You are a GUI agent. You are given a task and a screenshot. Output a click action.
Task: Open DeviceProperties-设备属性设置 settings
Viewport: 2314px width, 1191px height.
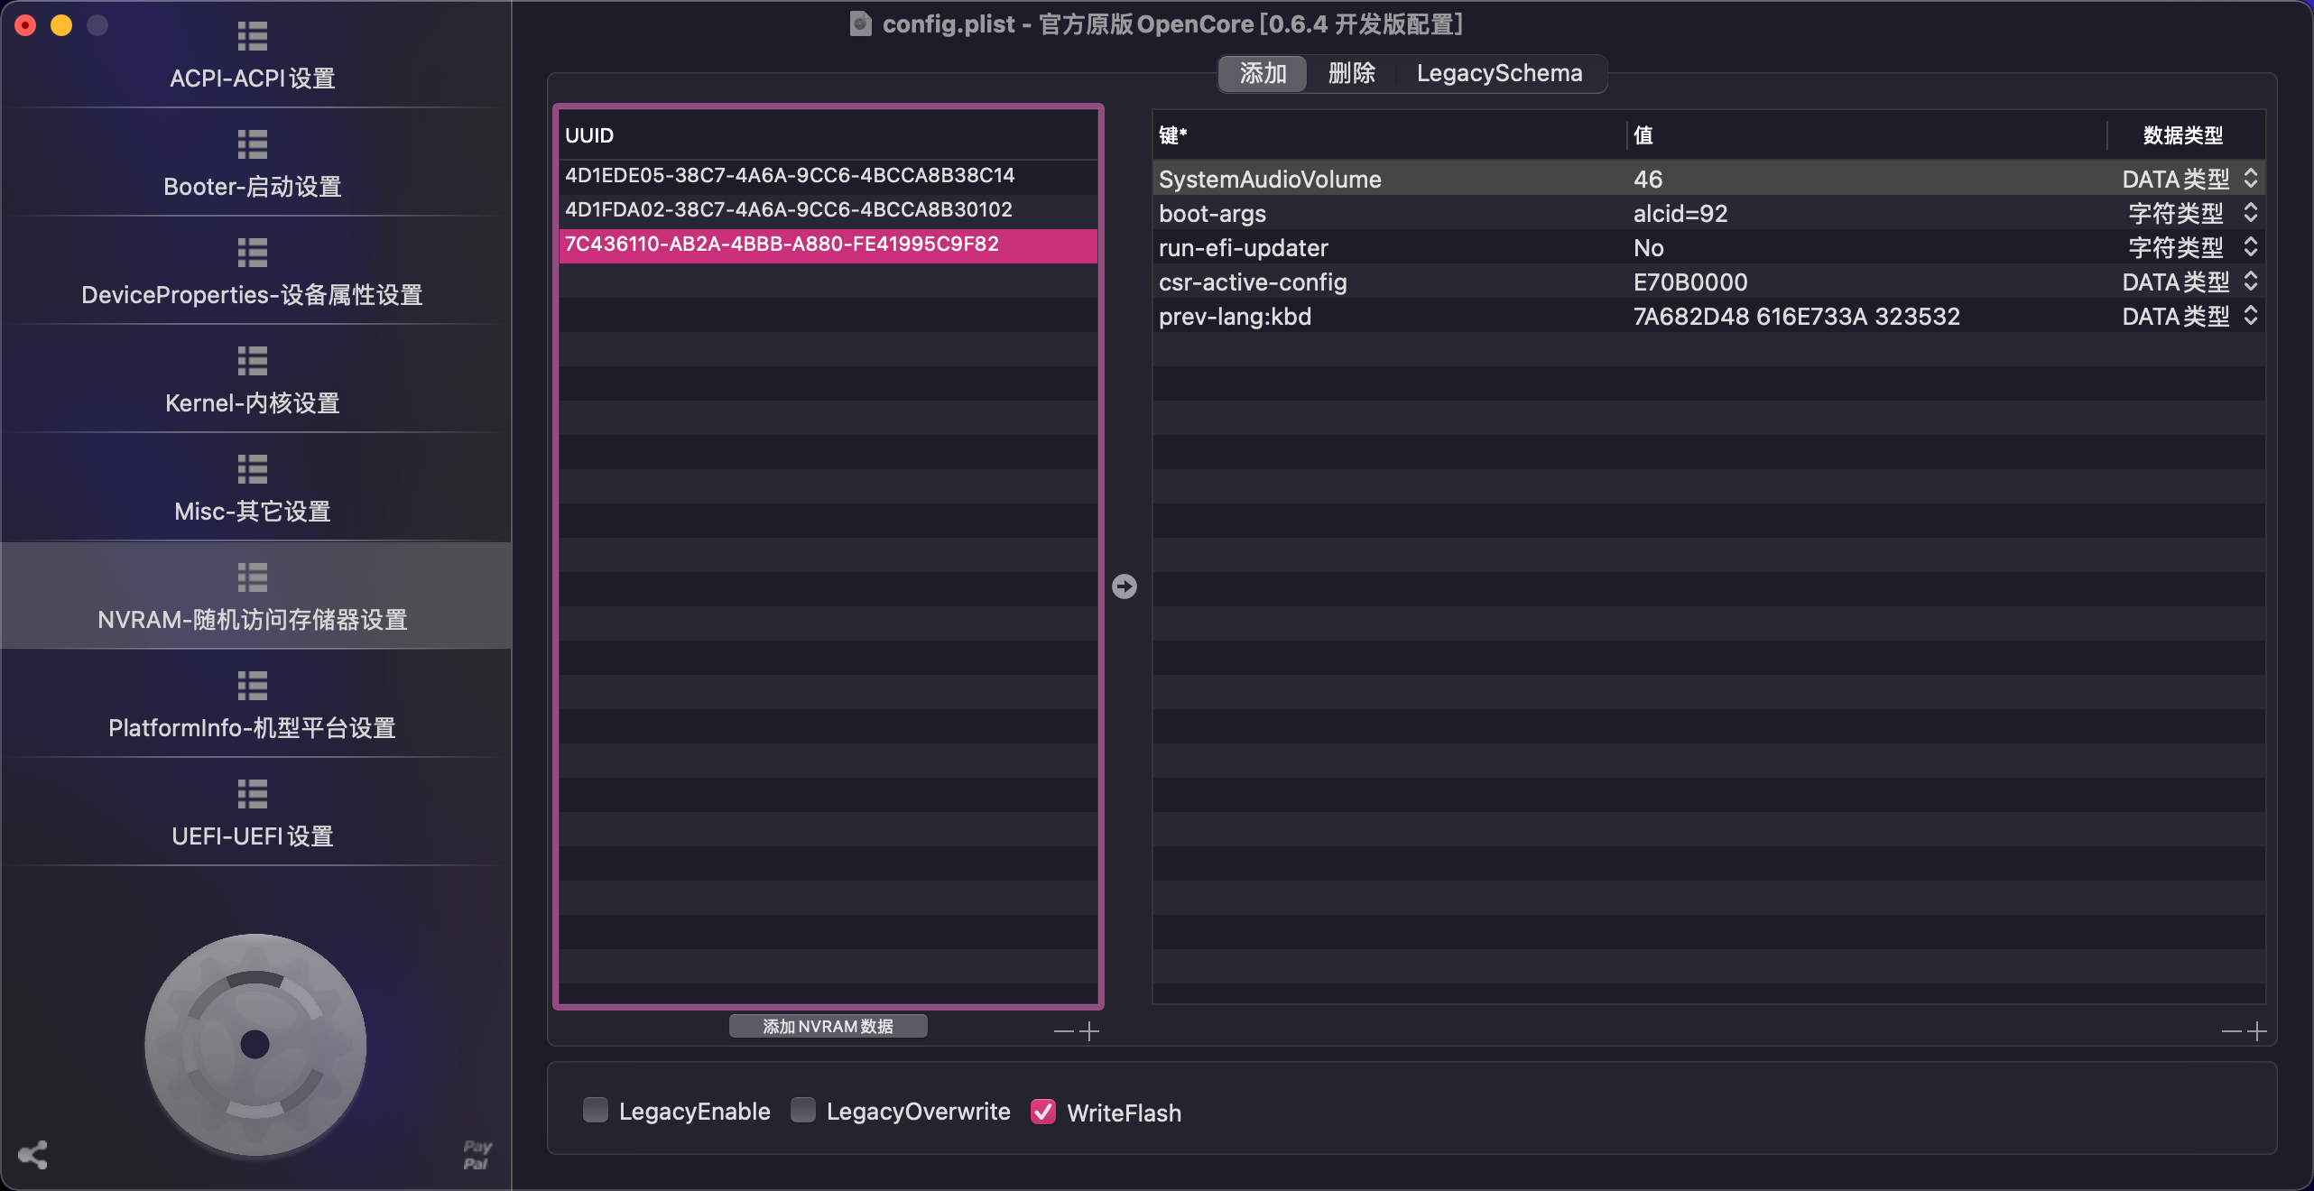[252, 272]
